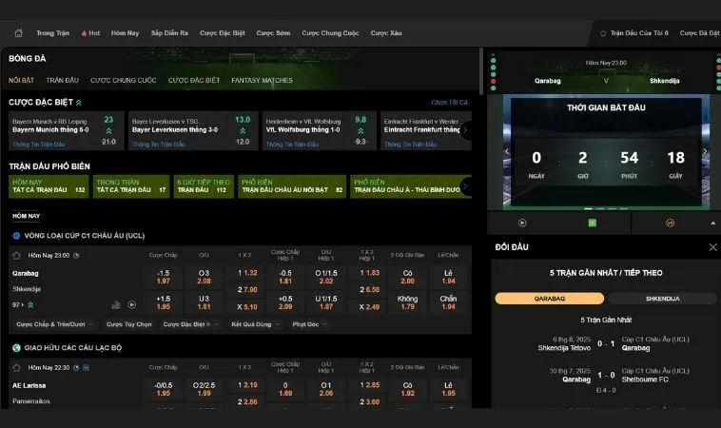The height and width of the screenshot is (428, 721).
Task: Open the statistics chart icon for Qarabag match
Action: 116,304
